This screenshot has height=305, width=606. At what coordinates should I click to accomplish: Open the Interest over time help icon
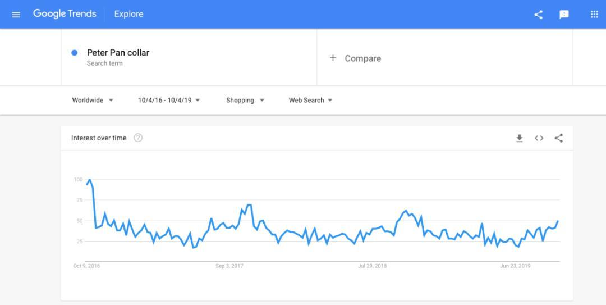[138, 138]
